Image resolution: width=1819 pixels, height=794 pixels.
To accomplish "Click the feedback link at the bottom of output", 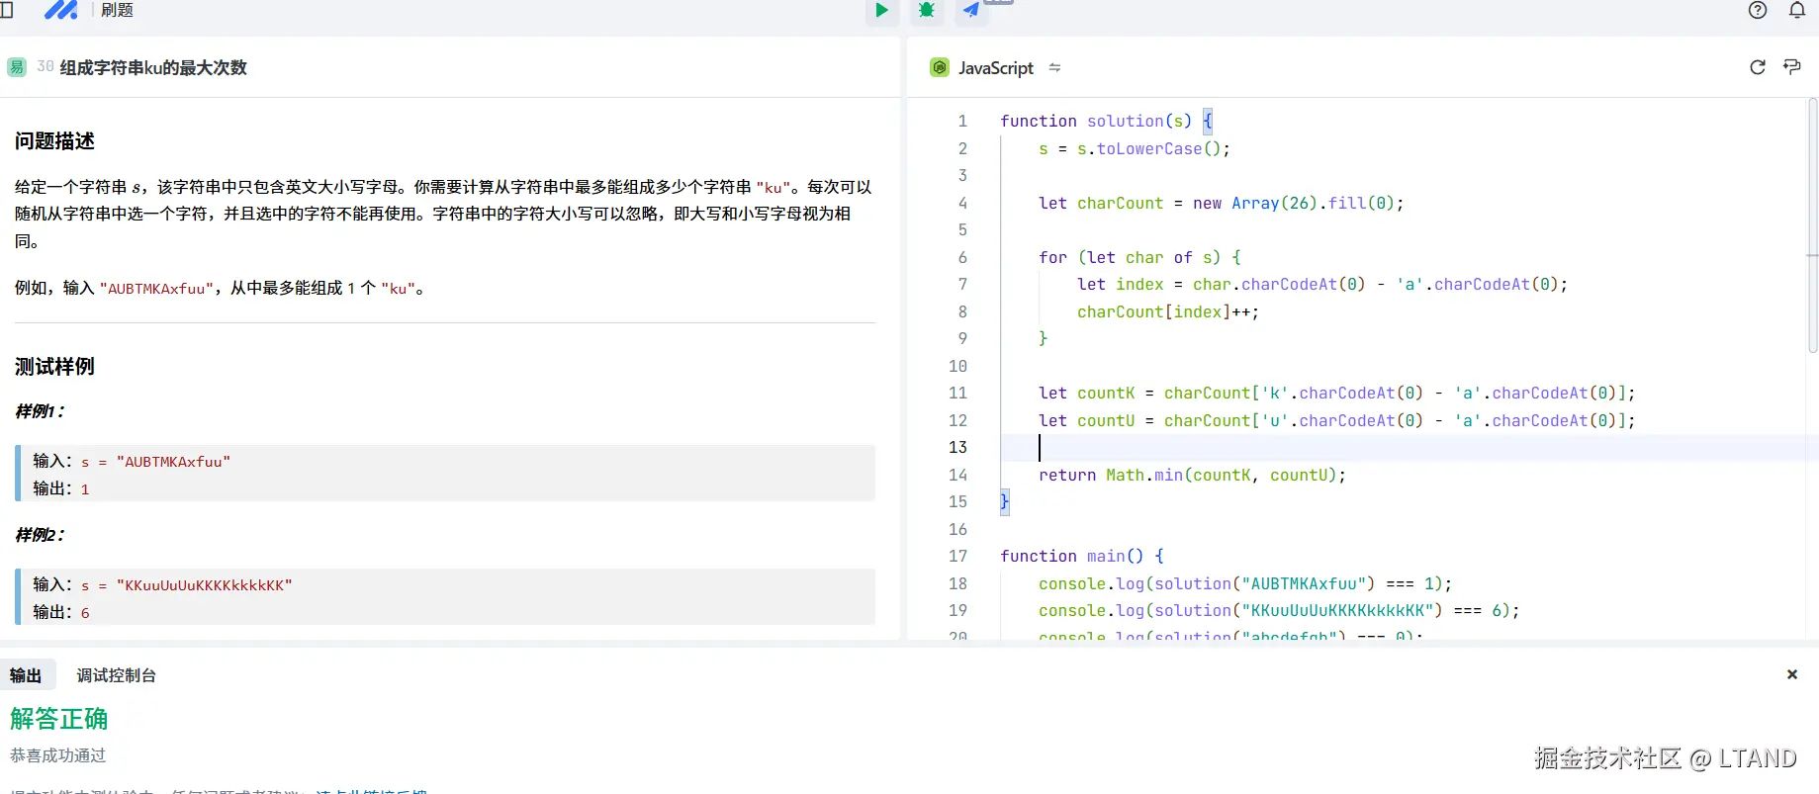I will (x=371, y=790).
